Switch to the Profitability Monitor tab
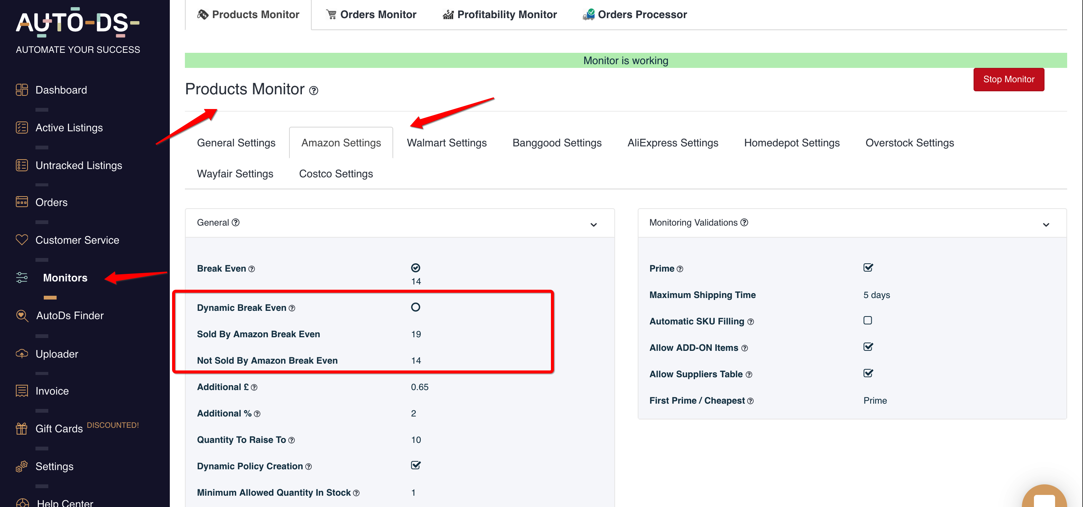The image size is (1083, 507). coord(500,15)
